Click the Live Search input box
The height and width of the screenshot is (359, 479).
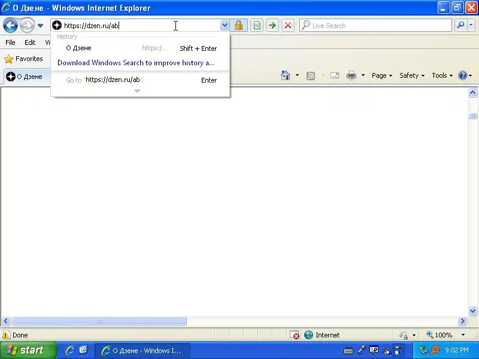coord(375,25)
